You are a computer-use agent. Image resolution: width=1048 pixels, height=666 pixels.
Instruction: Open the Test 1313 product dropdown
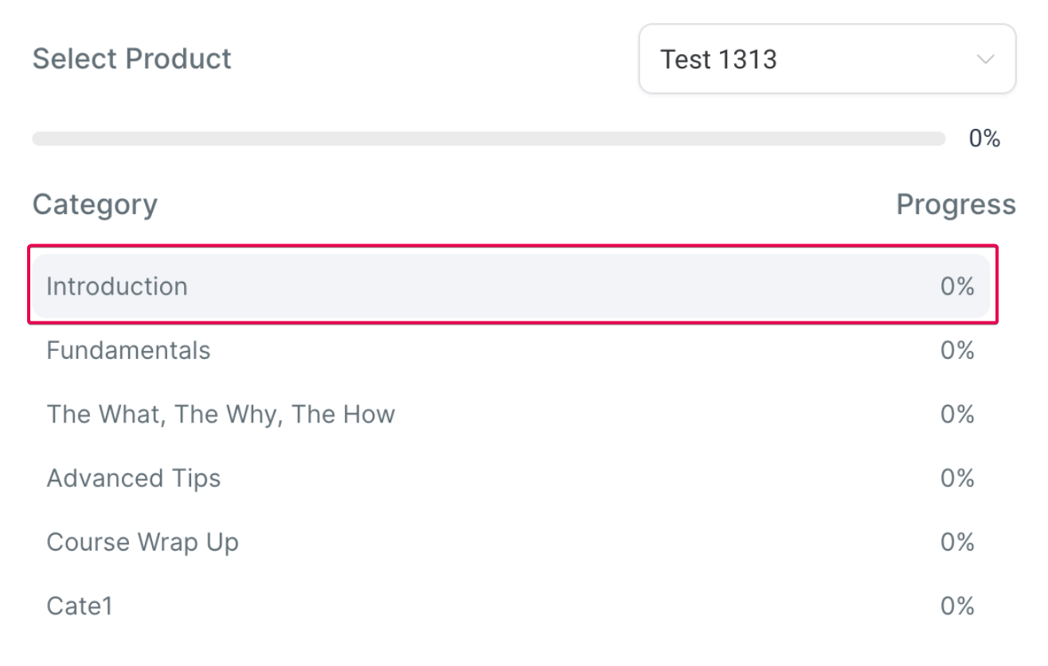click(x=827, y=59)
